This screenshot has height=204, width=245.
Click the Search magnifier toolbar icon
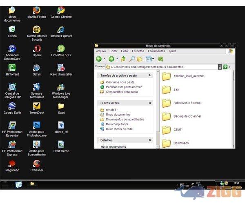coord(132,59)
